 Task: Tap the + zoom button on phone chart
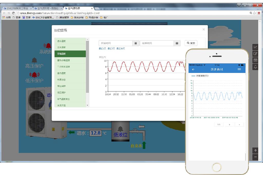pos(229,124)
